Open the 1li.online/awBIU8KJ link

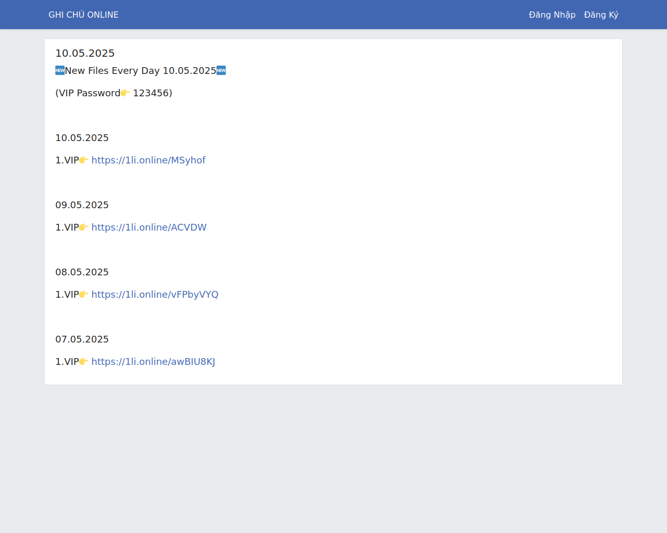(153, 362)
